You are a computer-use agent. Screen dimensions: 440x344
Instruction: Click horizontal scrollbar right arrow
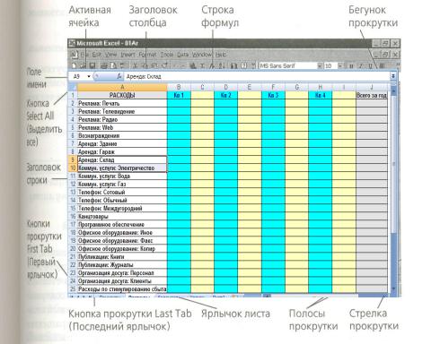tap(384, 295)
